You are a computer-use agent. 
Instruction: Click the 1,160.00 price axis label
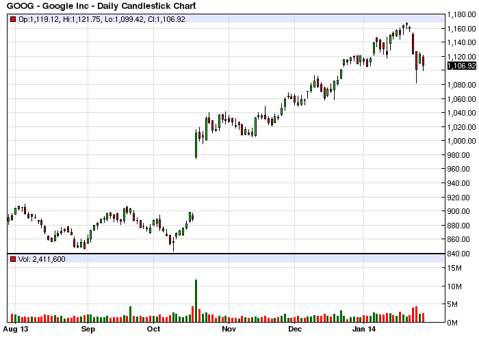point(462,29)
